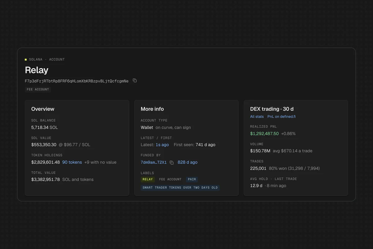
Task: Click the 828 d ago funding link
Action: [187, 162]
